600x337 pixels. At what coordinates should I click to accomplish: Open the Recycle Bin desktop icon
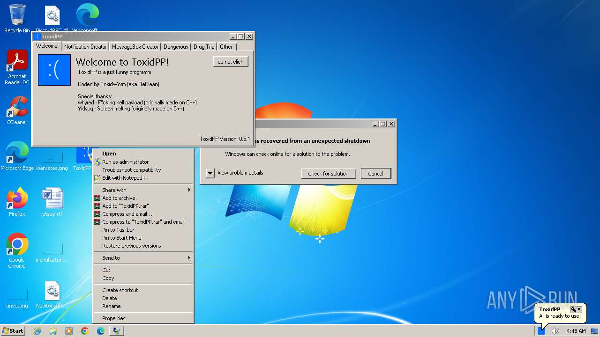(17, 19)
